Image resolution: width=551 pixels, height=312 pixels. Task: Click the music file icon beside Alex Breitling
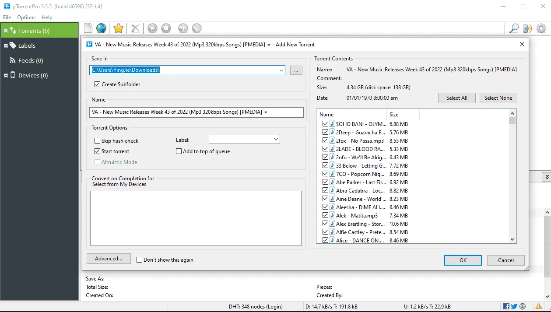pyautogui.click(x=332, y=224)
